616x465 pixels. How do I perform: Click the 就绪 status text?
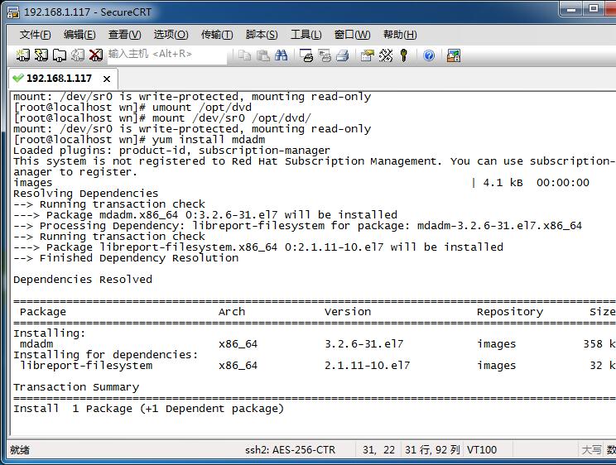click(x=20, y=449)
